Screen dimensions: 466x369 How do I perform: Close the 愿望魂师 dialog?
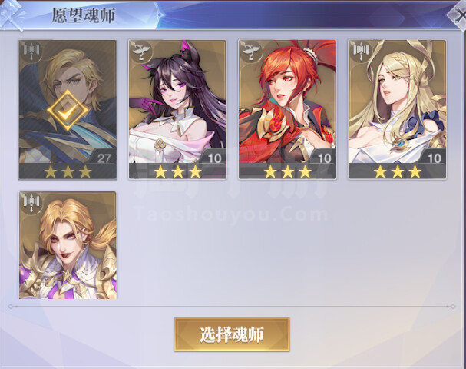coord(458,14)
